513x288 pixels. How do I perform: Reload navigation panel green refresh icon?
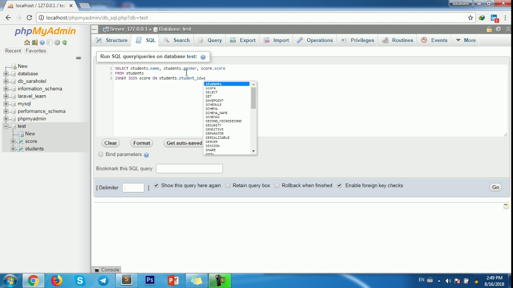65,42
